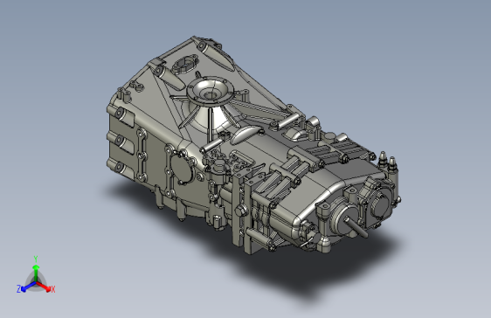This screenshot has height=318, width=491.
Task: Click the red X axis arrow on triad
Action: [44, 287]
